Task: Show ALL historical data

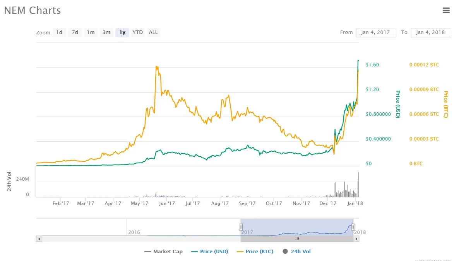Action: pos(153,32)
